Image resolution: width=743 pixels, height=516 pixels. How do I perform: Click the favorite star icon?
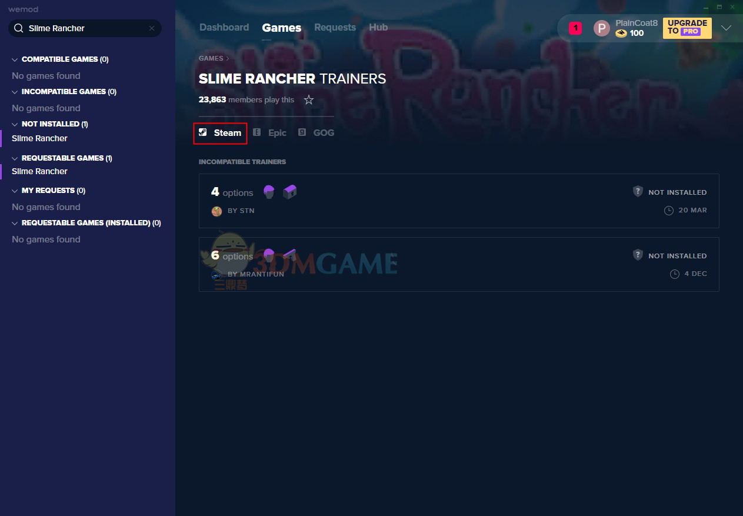[309, 100]
